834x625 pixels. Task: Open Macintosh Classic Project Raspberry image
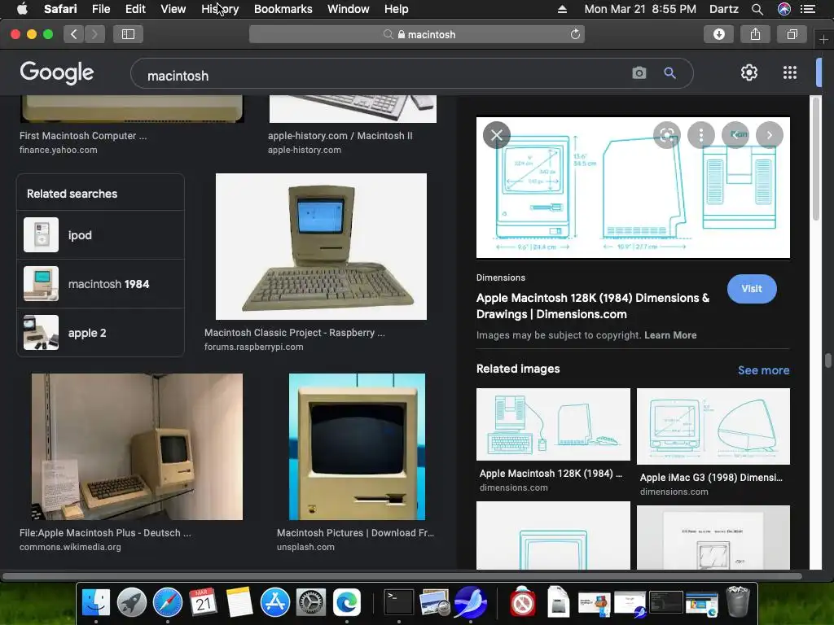click(x=321, y=247)
